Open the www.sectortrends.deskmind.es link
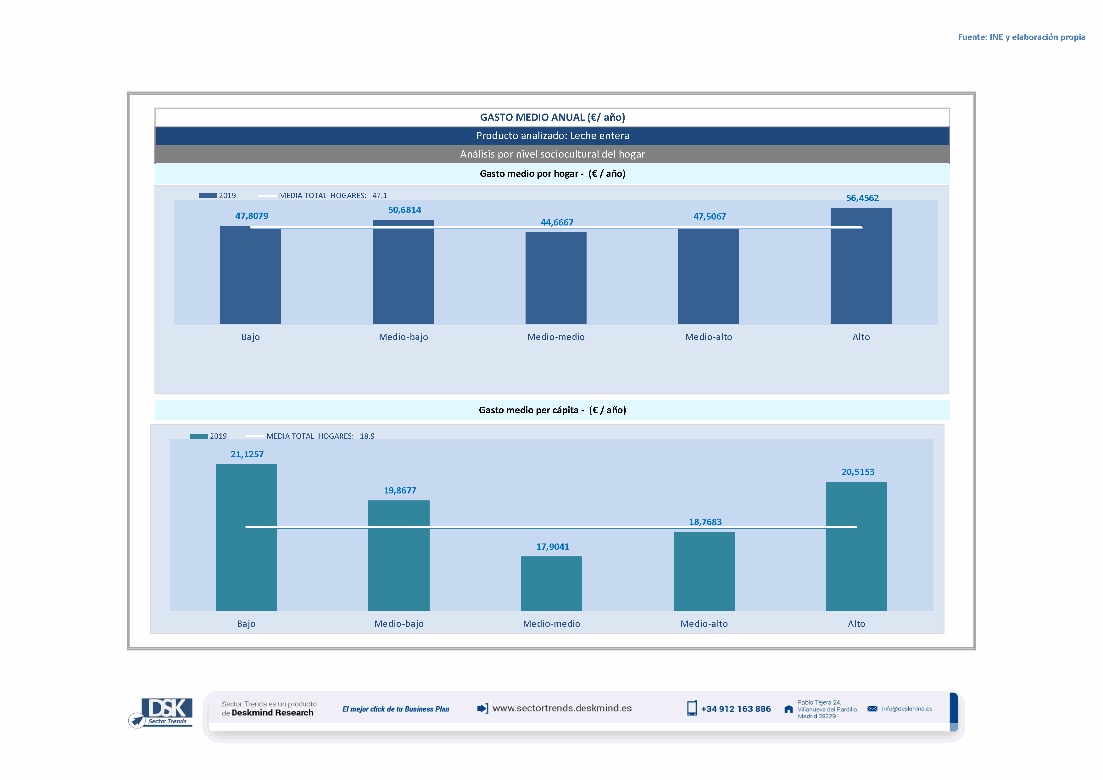The width and height of the screenshot is (1103, 780). (562, 708)
